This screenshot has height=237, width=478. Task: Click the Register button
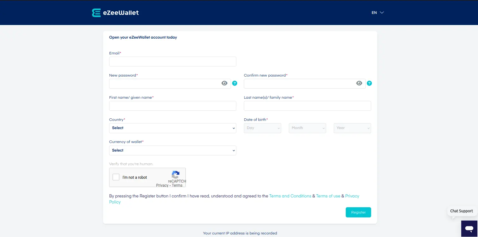click(358, 212)
